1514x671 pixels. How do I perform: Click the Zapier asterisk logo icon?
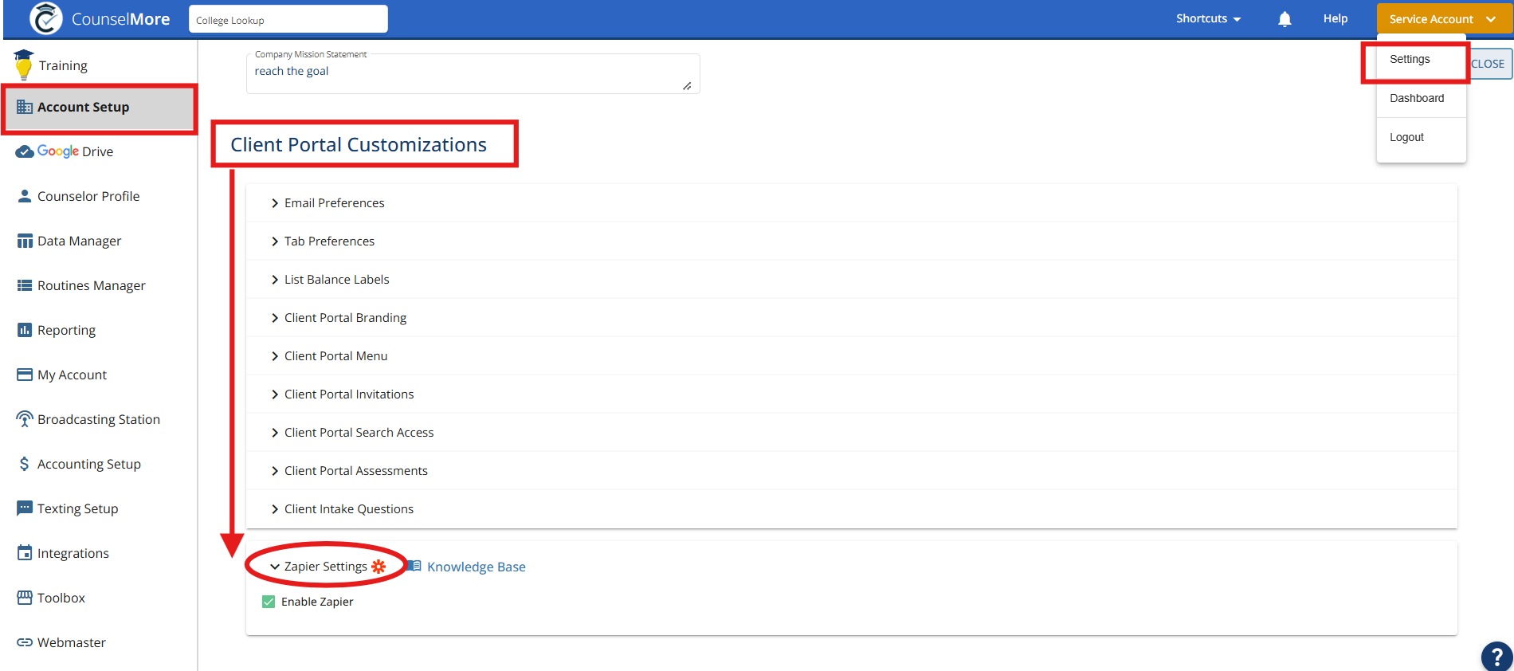(378, 567)
